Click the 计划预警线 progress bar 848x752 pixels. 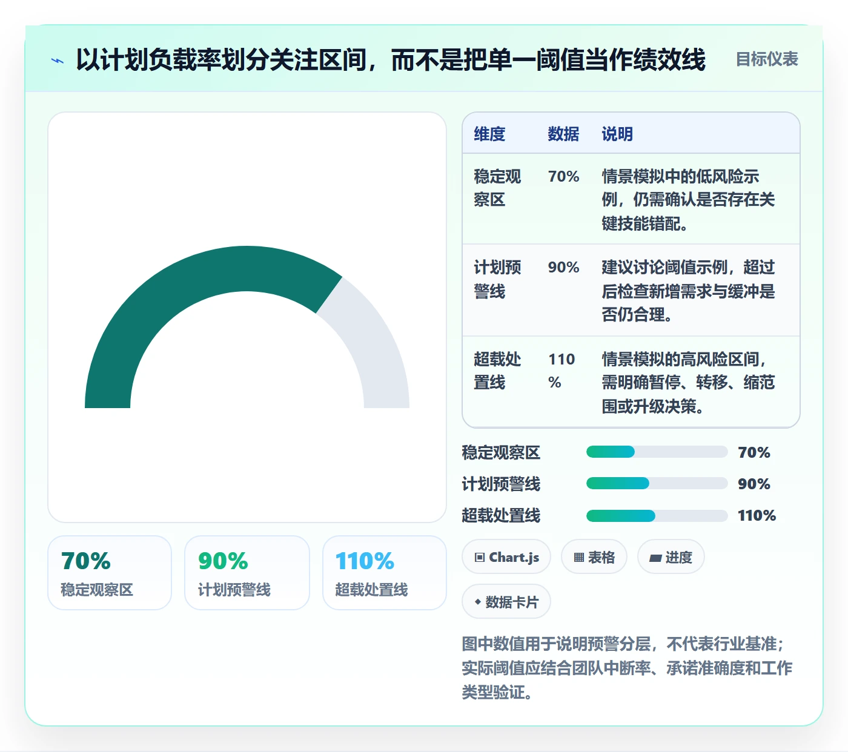(x=657, y=483)
